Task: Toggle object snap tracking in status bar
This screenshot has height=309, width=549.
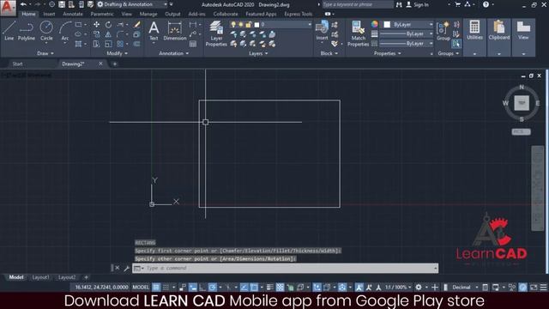Action: (244, 288)
